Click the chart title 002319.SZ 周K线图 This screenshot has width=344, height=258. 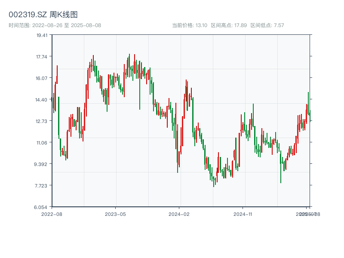tap(43, 15)
